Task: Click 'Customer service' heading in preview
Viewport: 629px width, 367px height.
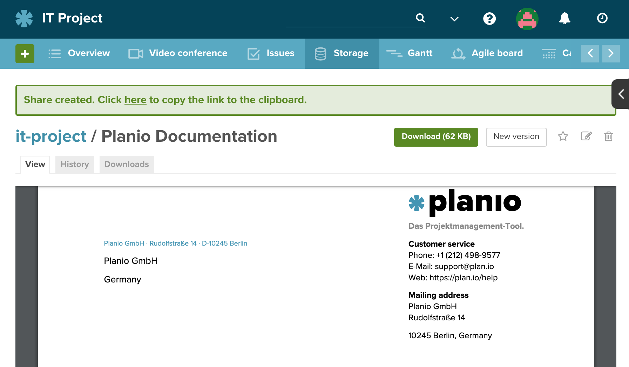Action: pyautogui.click(x=441, y=244)
